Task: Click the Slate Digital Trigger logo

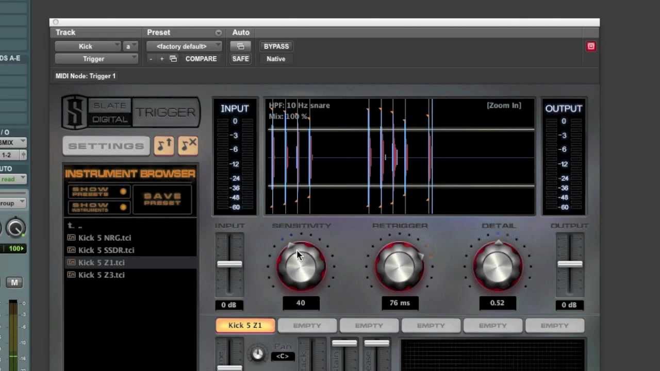Action: point(131,112)
